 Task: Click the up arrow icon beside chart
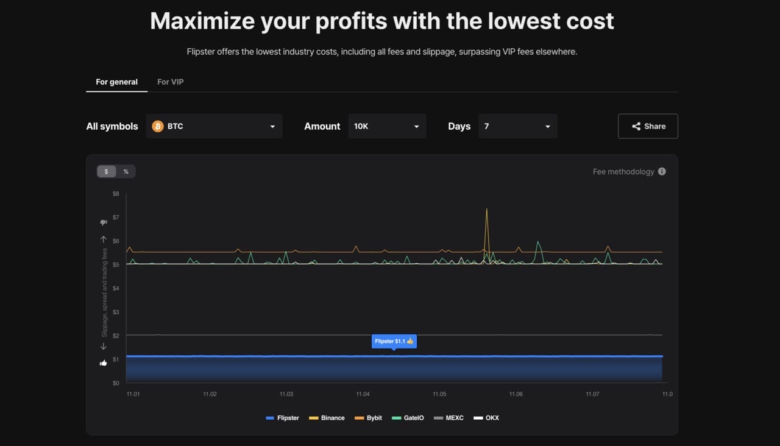(x=104, y=239)
